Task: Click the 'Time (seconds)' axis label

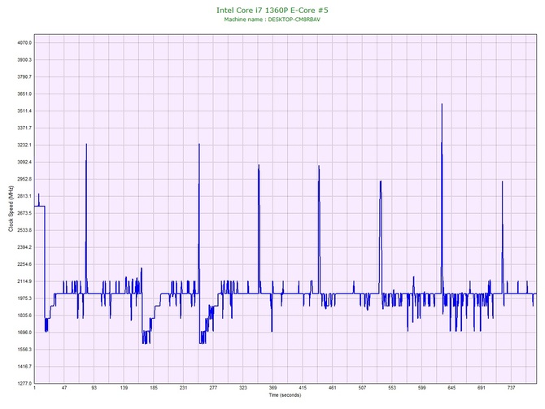Action: (285, 395)
